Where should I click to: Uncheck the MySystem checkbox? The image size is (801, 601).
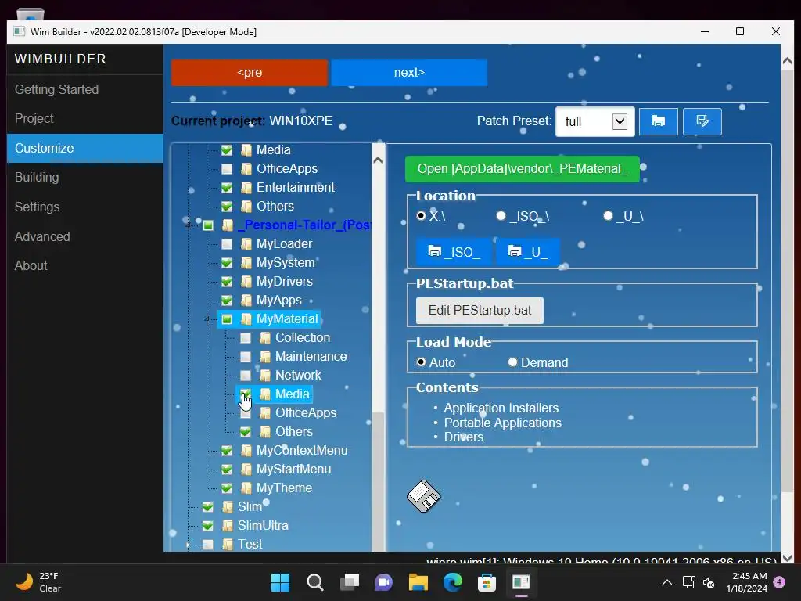click(227, 263)
